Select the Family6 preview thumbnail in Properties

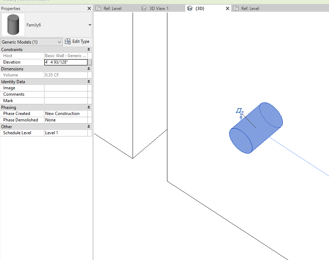click(x=13, y=25)
